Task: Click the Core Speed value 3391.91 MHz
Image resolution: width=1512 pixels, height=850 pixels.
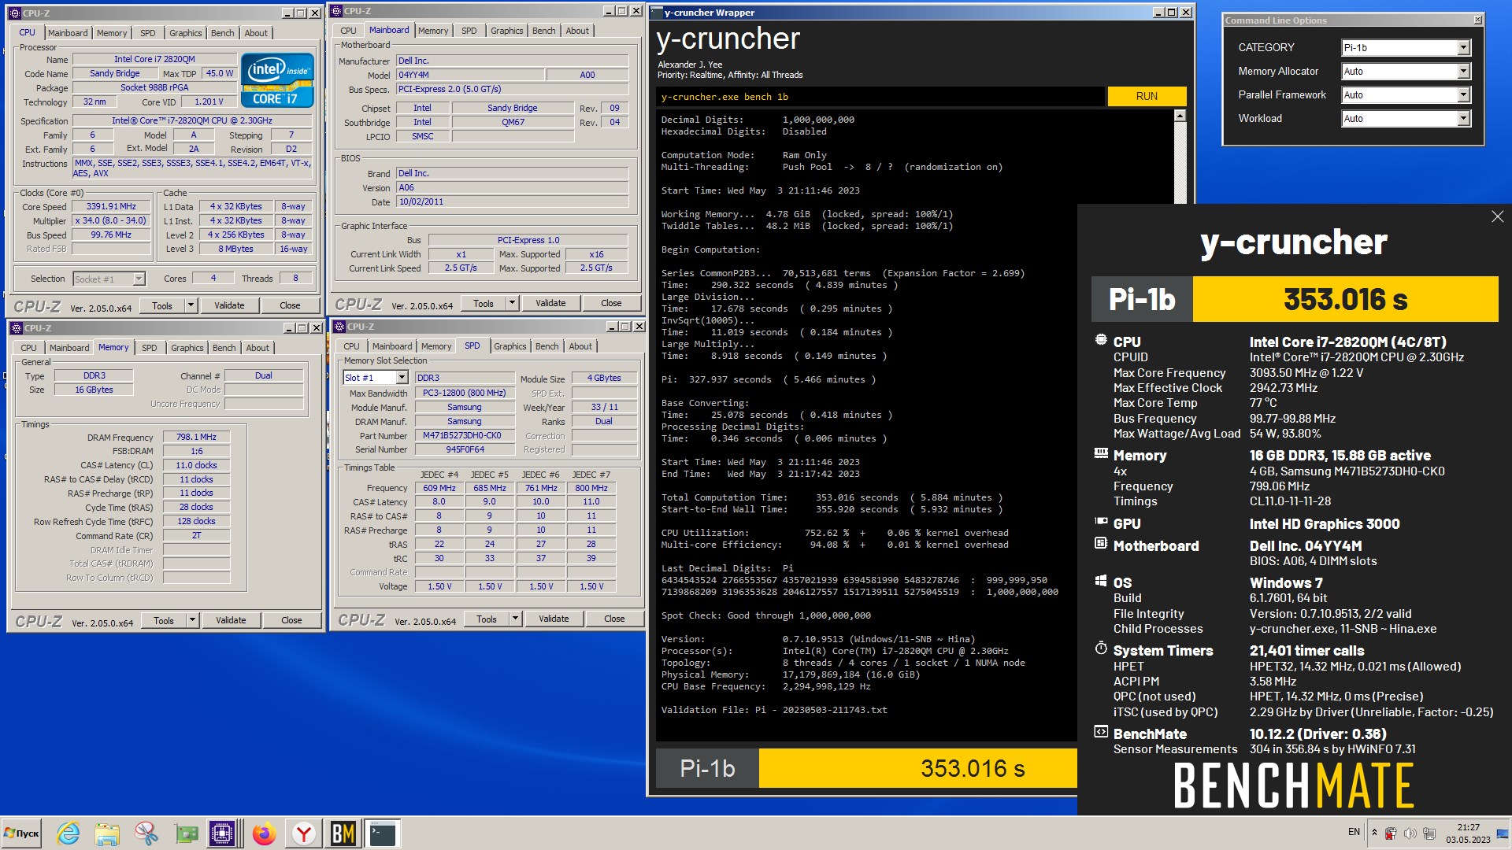Action: [111, 206]
